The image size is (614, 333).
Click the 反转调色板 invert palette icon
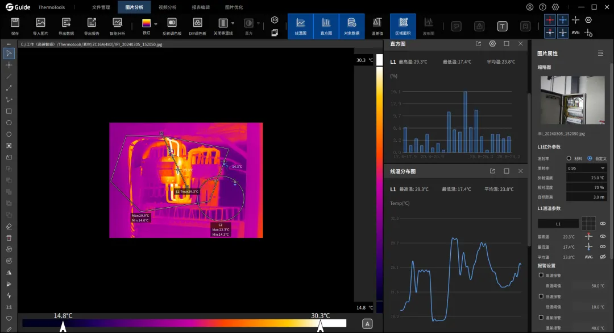[172, 23]
